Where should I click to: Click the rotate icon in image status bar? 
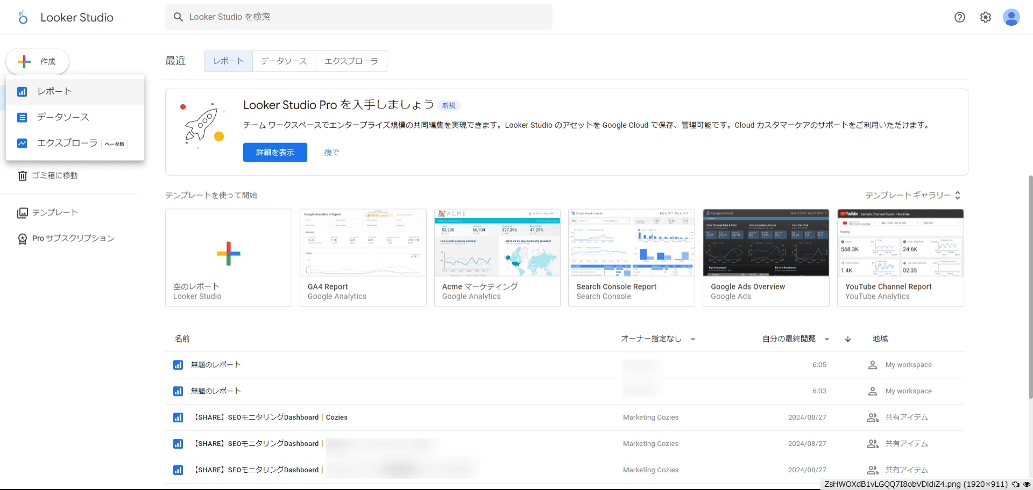pos(1016,484)
